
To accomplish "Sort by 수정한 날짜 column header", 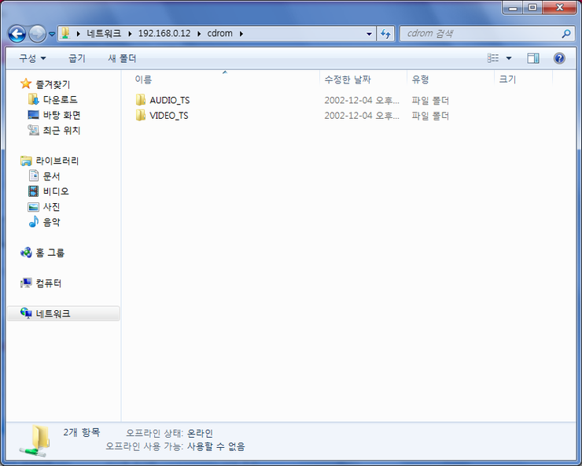I will (x=348, y=80).
